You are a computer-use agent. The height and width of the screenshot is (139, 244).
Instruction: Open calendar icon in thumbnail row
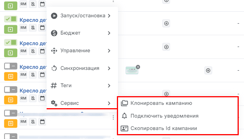point(42,75)
